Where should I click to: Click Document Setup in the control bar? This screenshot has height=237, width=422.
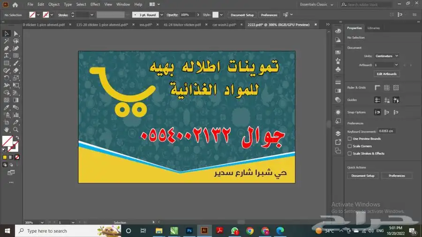pos(242,15)
